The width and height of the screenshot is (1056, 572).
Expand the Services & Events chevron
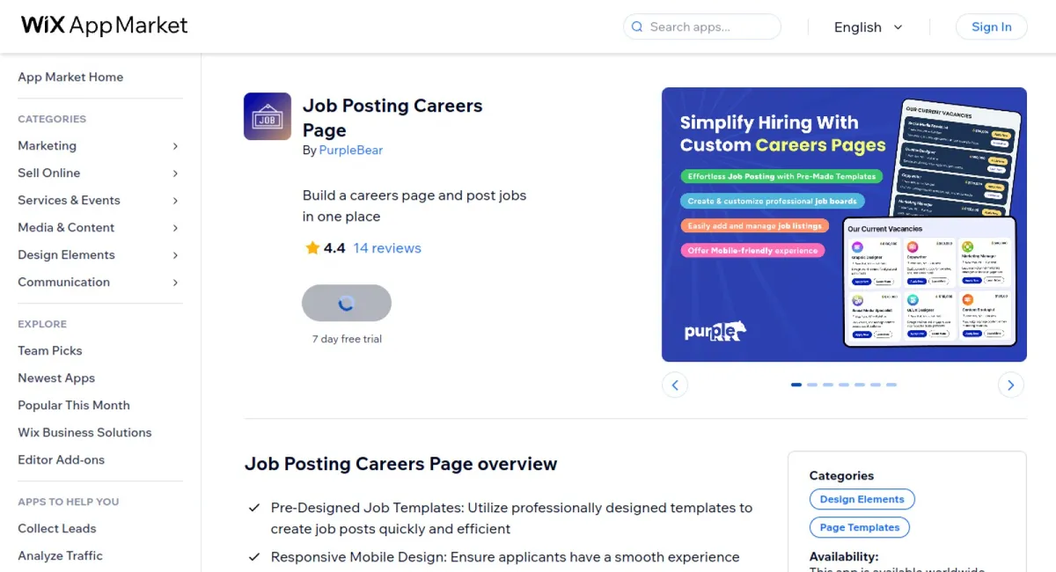tap(175, 201)
